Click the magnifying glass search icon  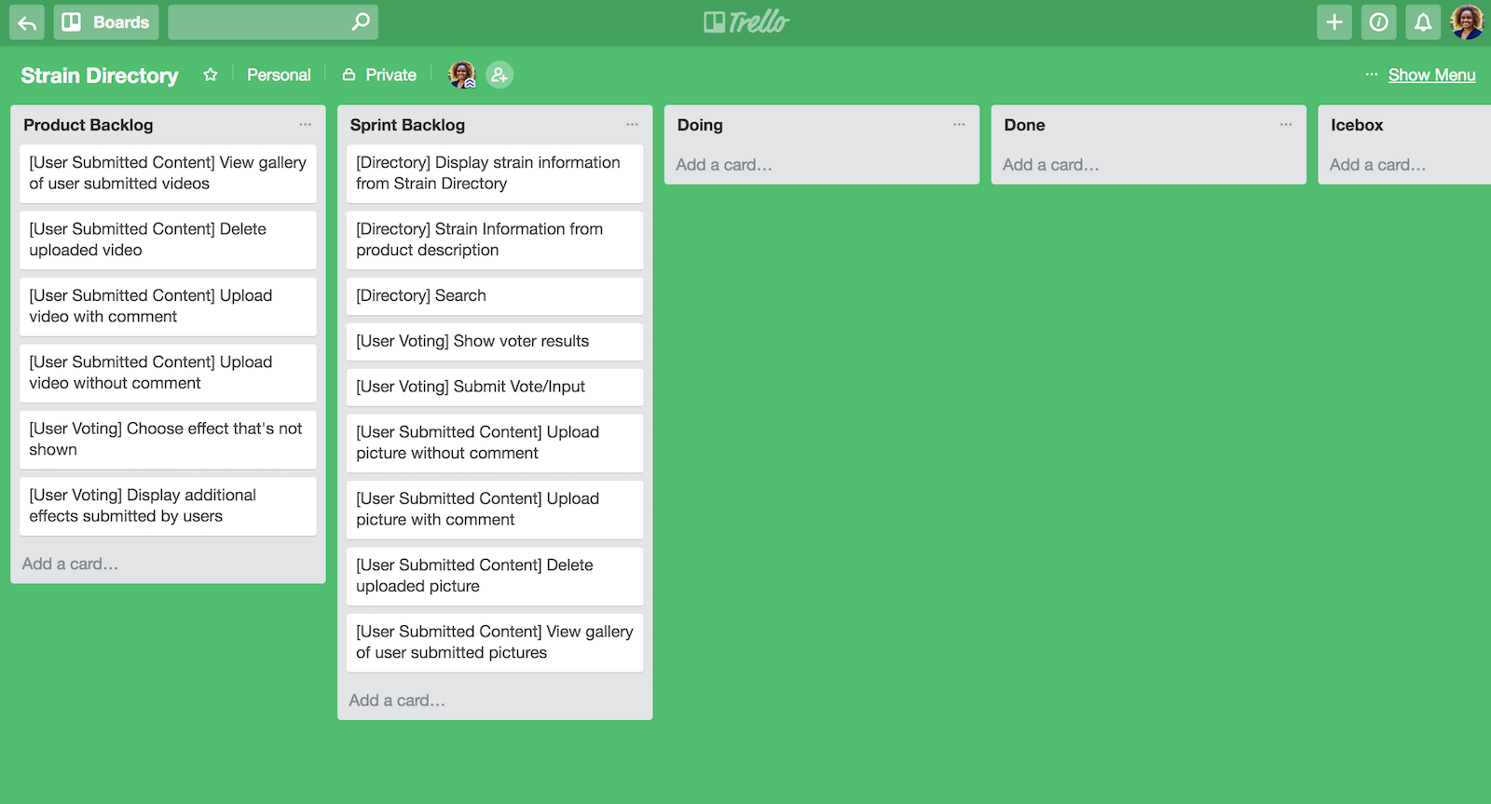(x=361, y=21)
